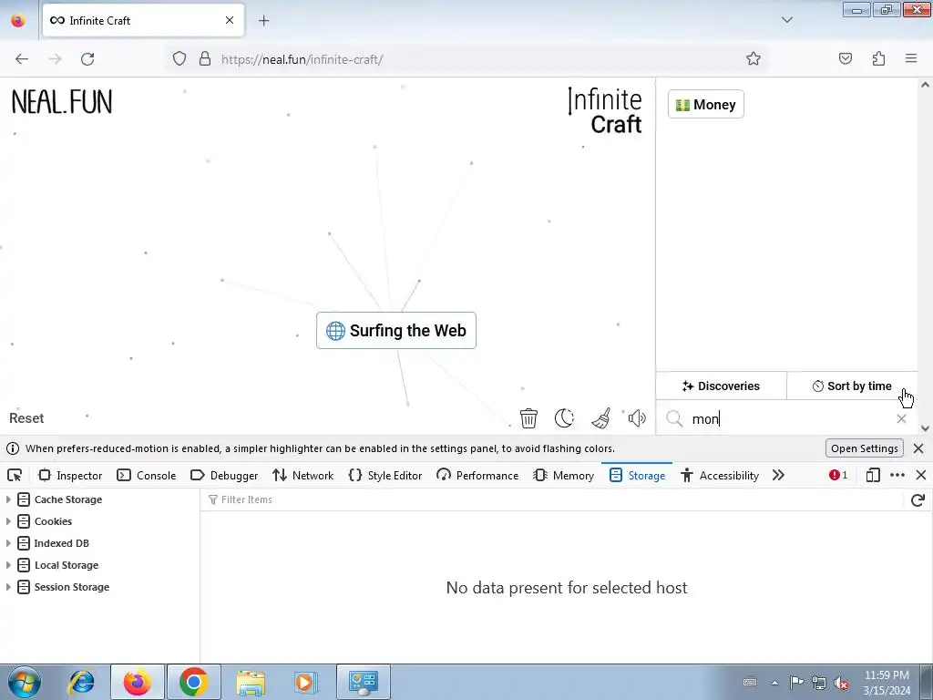Viewport: 933px width, 700px height.
Task: Click the broom clear canvas icon
Action: coord(601,417)
